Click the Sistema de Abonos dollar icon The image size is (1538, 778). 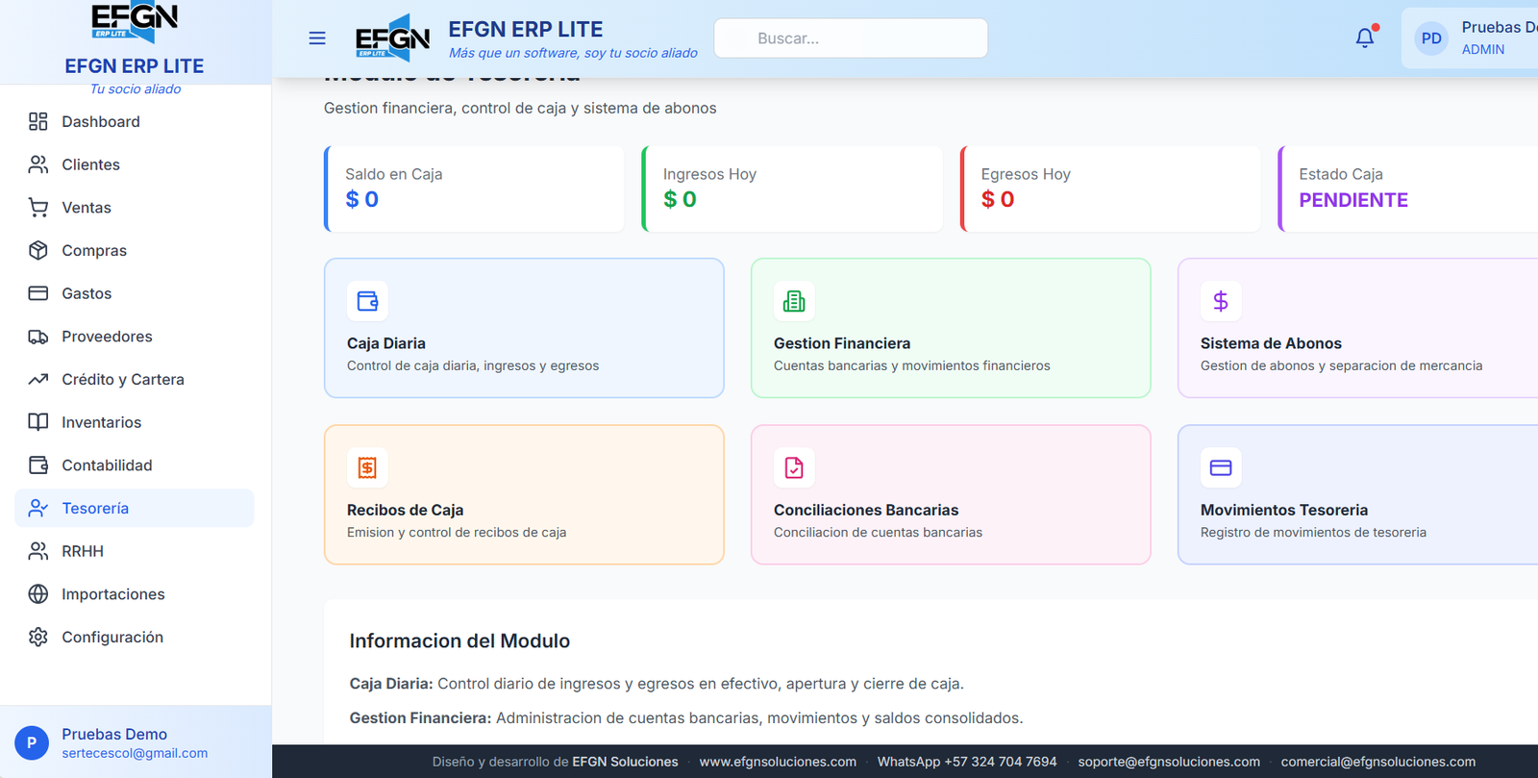[x=1221, y=301]
